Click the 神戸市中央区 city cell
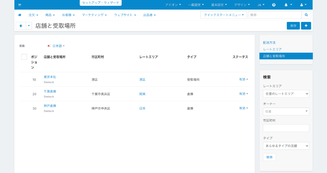The height and width of the screenshot is (173, 327). click(x=101, y=108)
